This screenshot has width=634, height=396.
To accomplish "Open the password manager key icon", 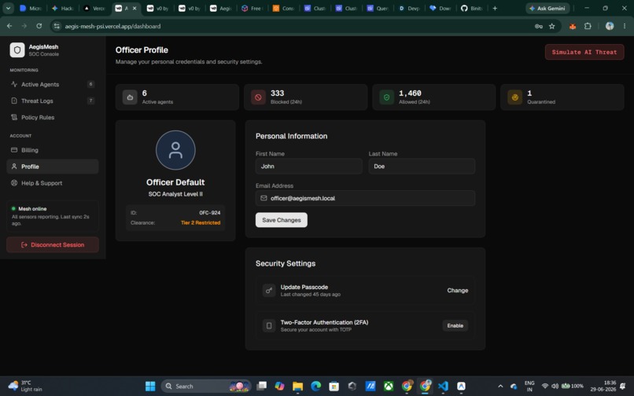I will [539, 26].
